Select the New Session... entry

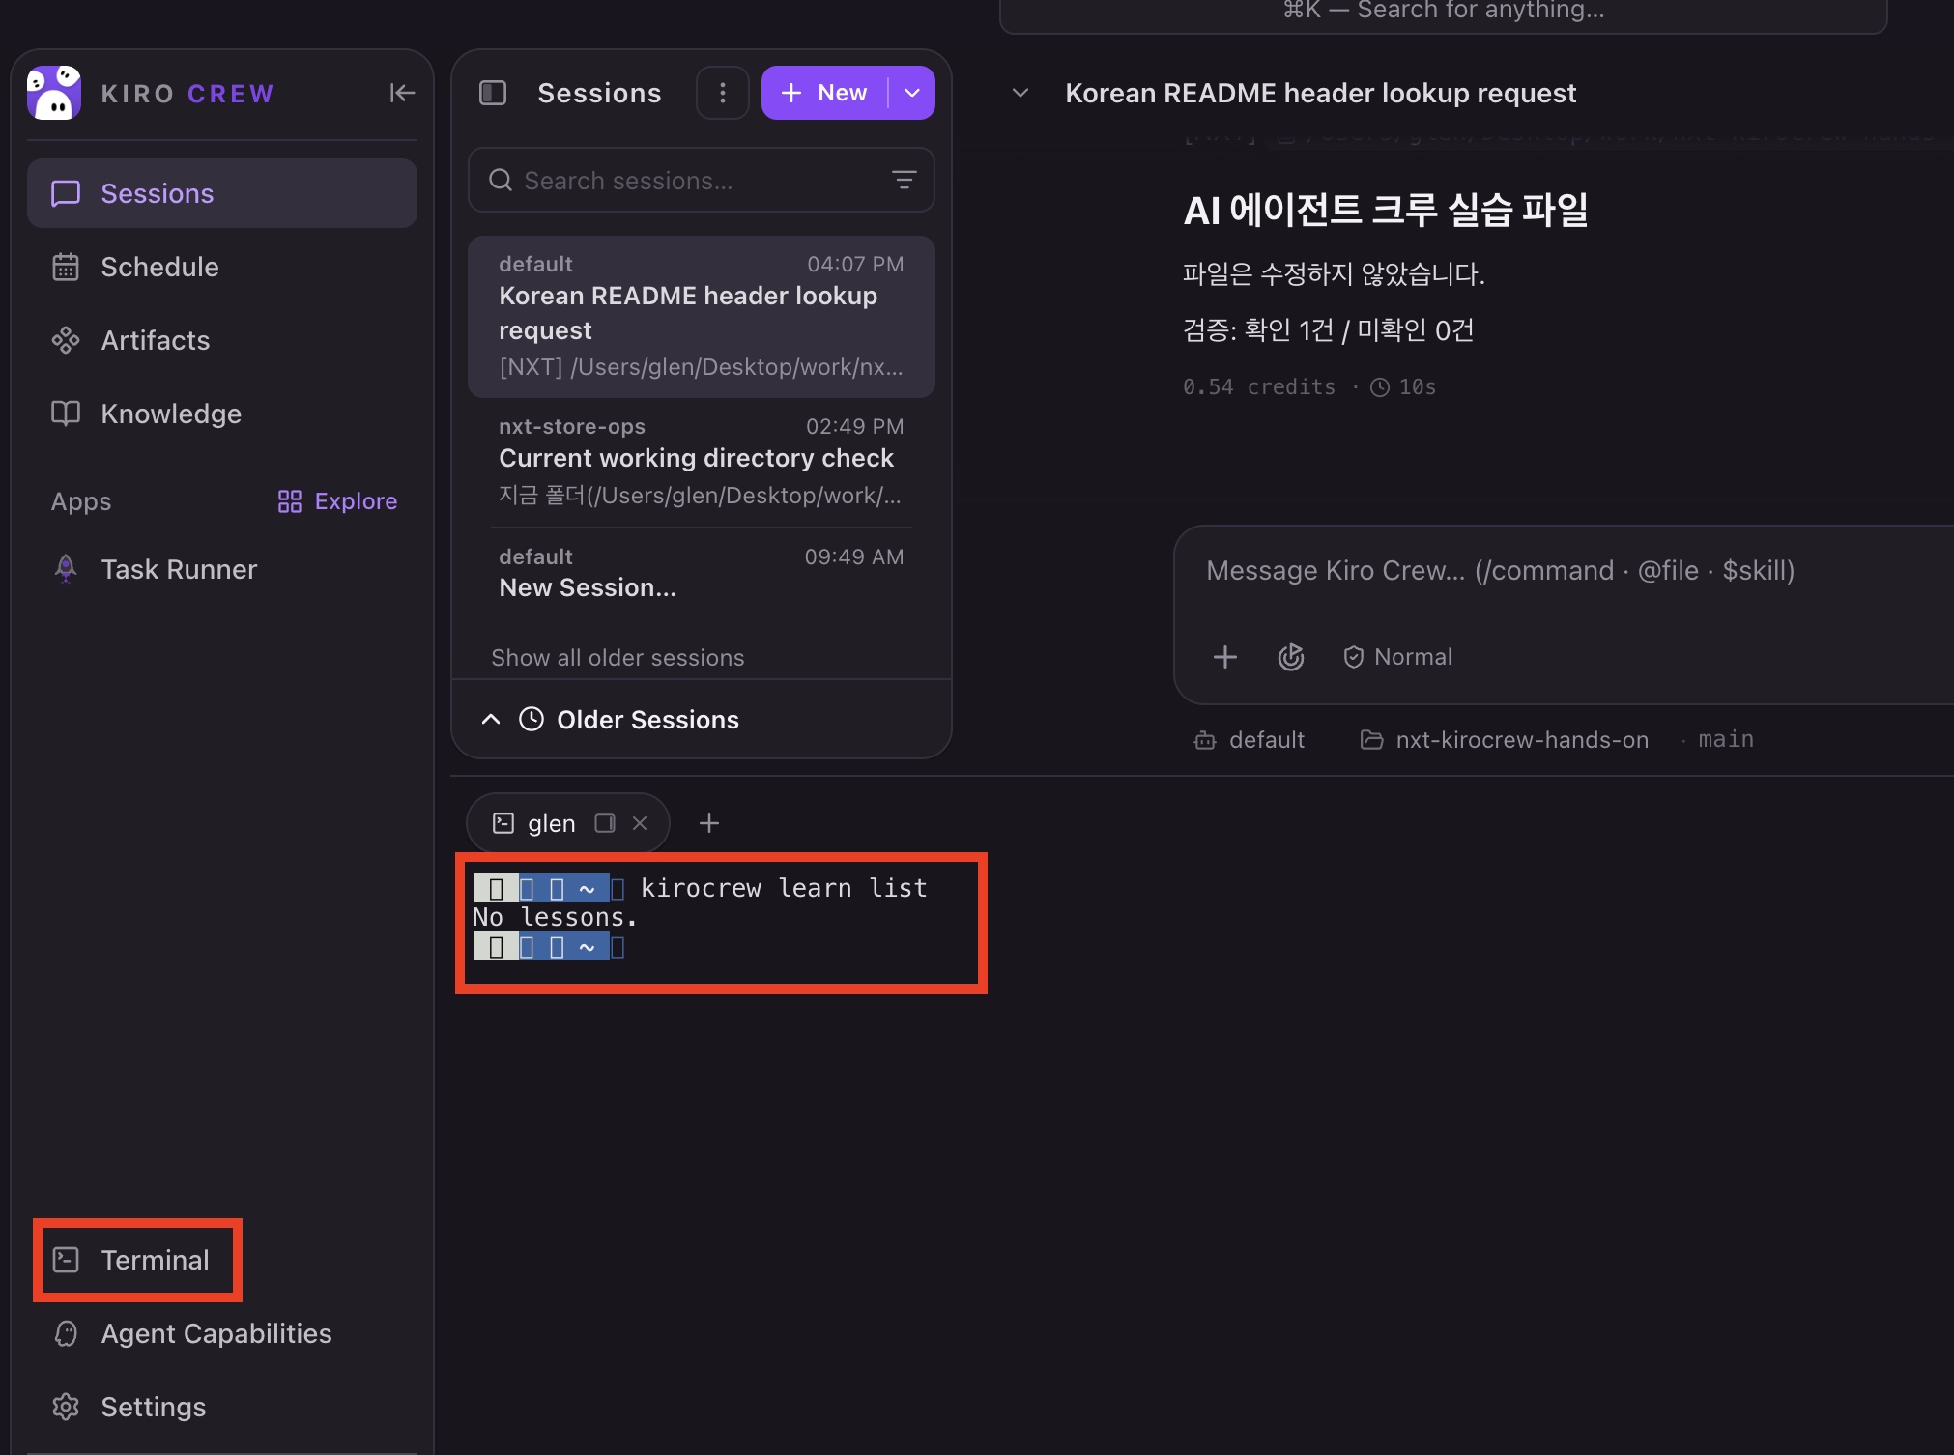coord(701,573)
